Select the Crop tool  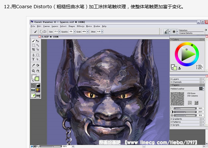33,49
